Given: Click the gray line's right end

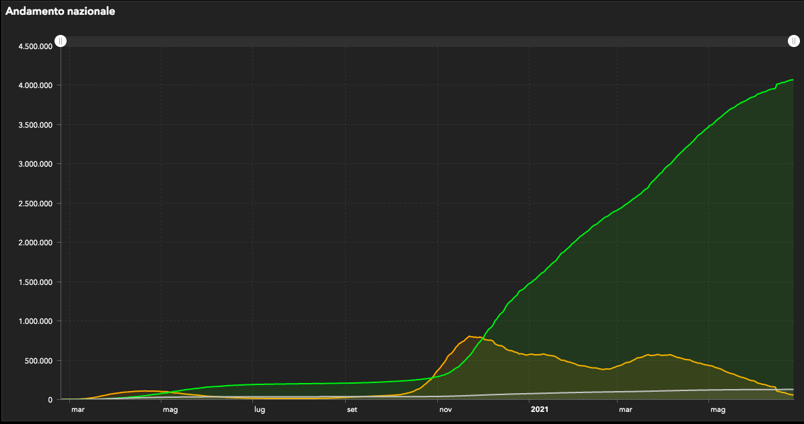Looking at the screenshot, I should [x=792, y=389].
